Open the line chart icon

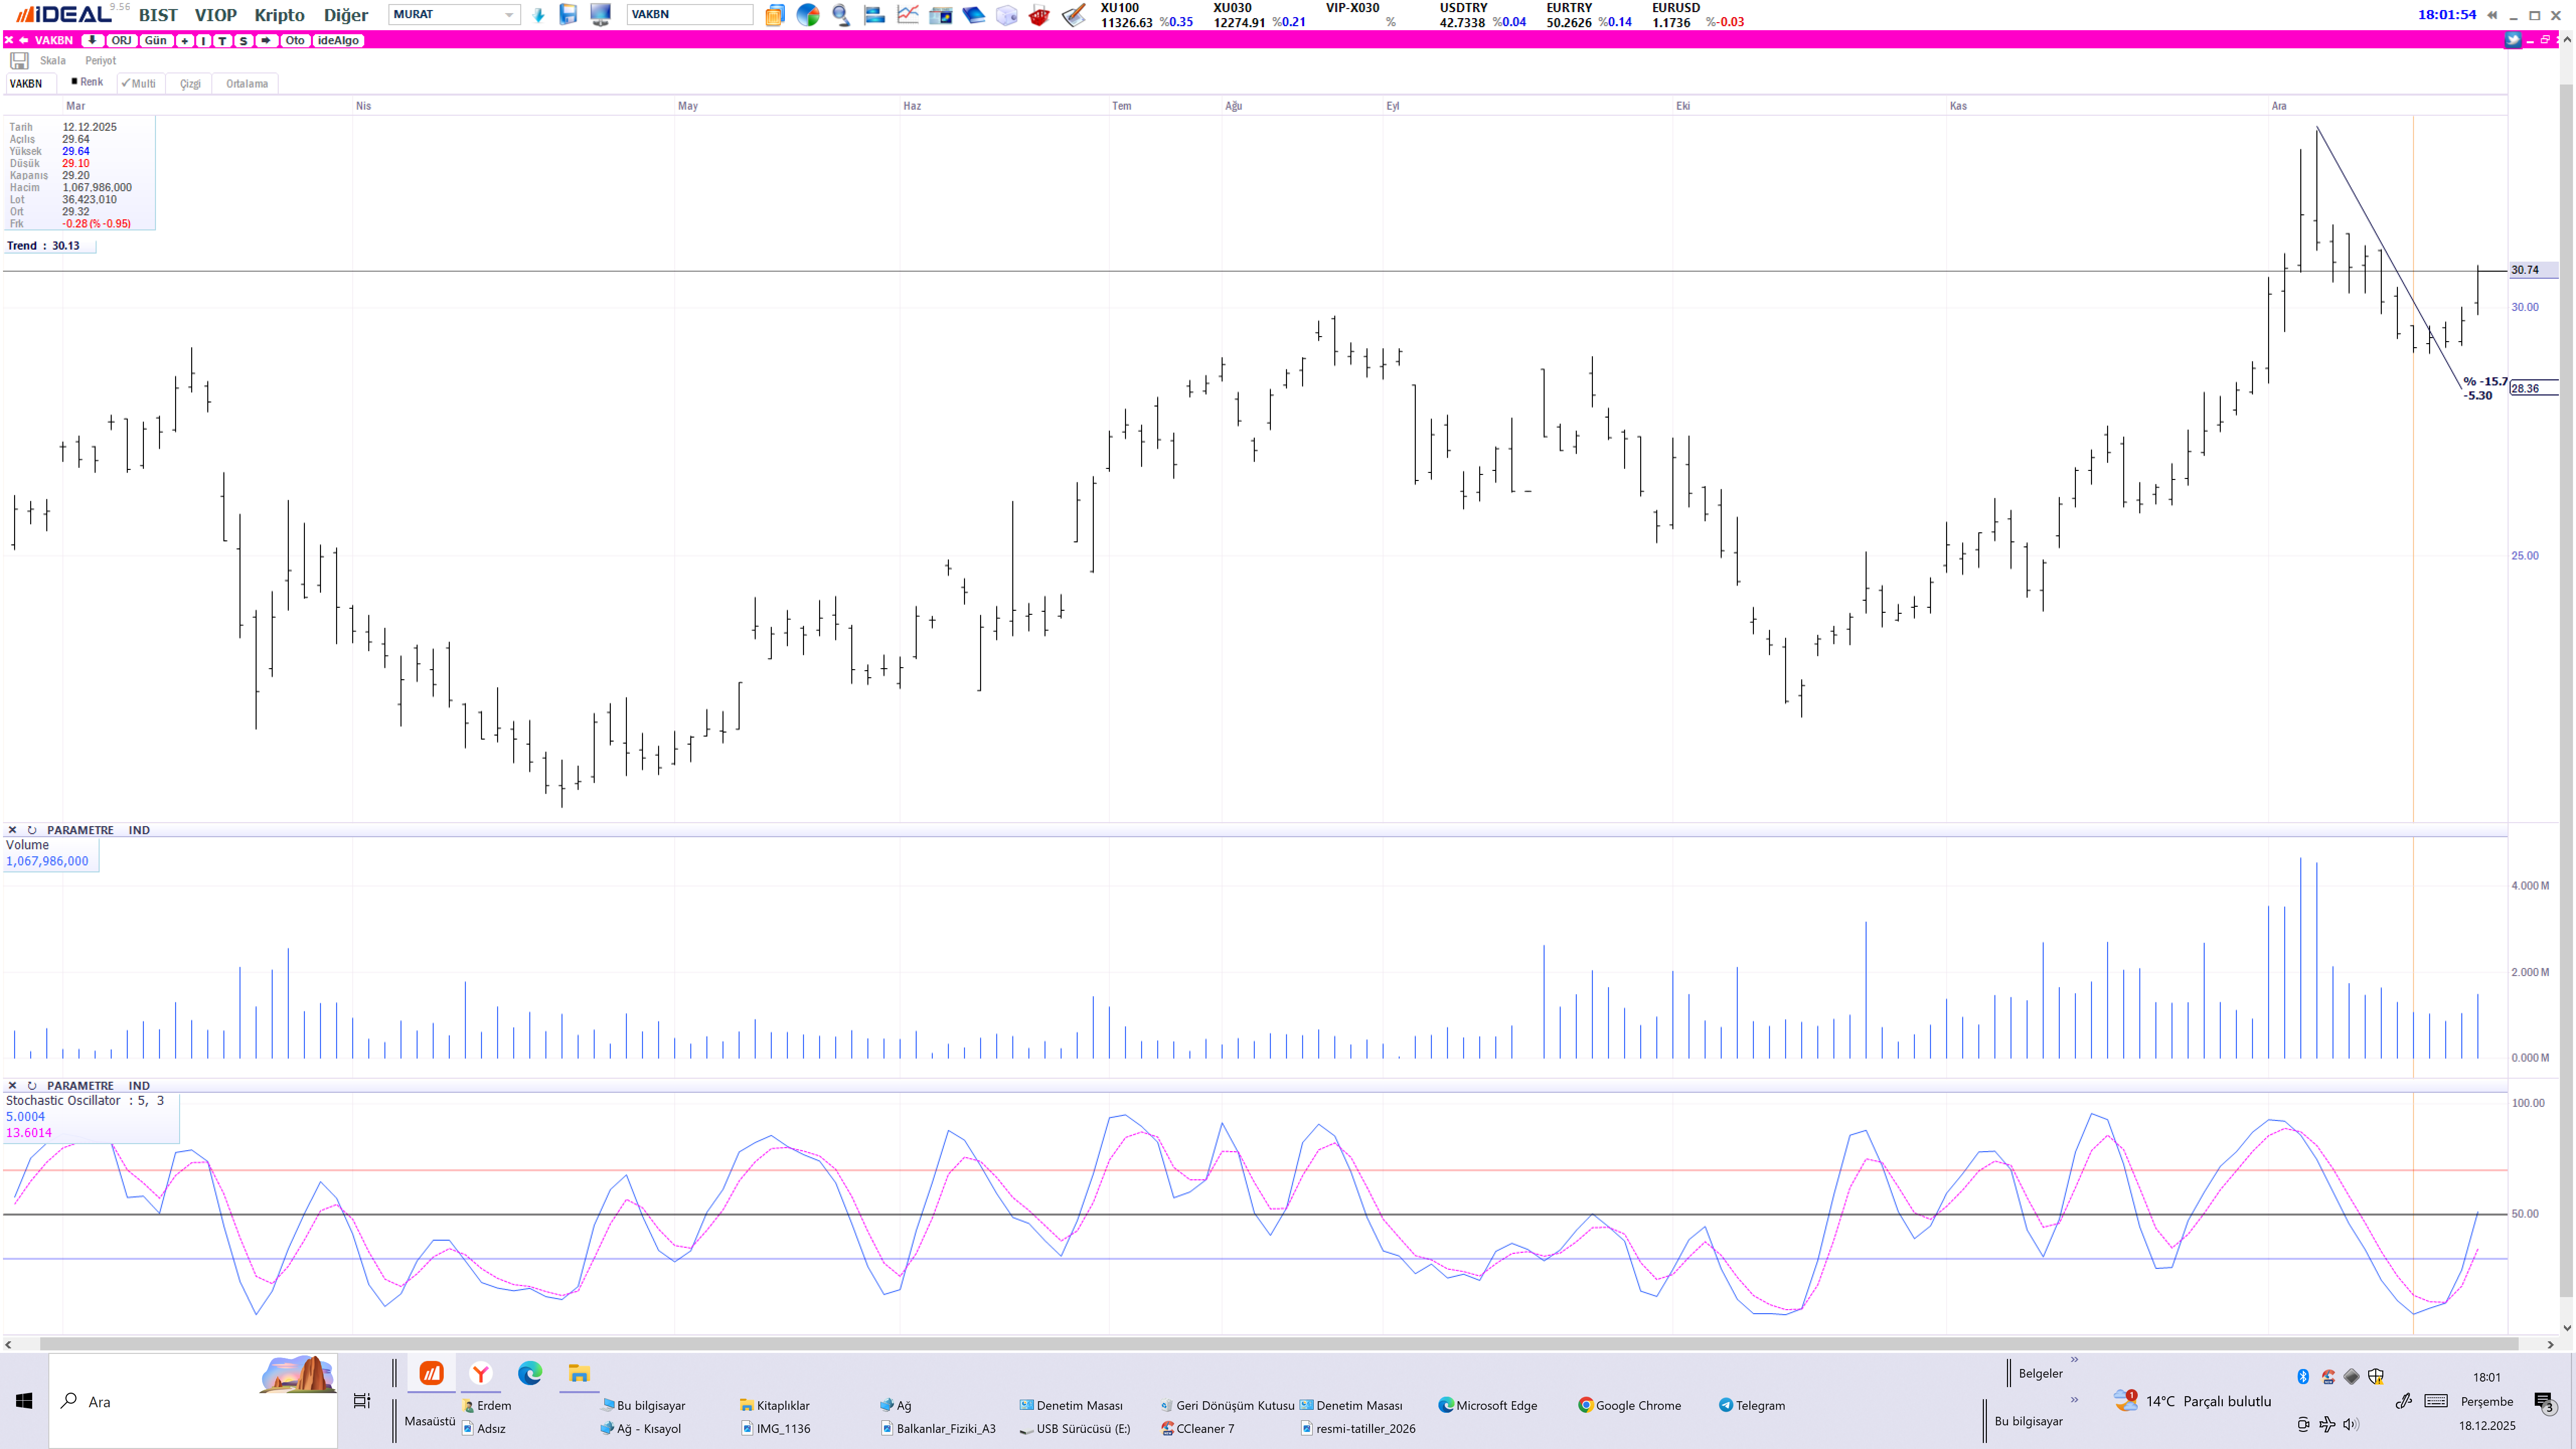point(907,15)
